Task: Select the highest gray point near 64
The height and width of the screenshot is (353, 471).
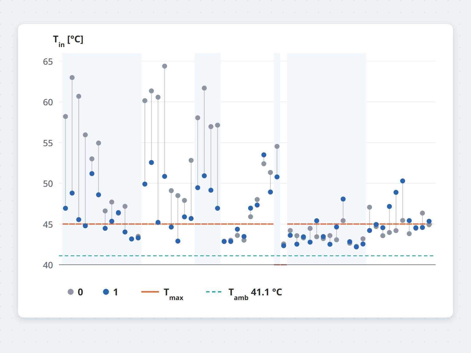Action: tap(165, 66)
